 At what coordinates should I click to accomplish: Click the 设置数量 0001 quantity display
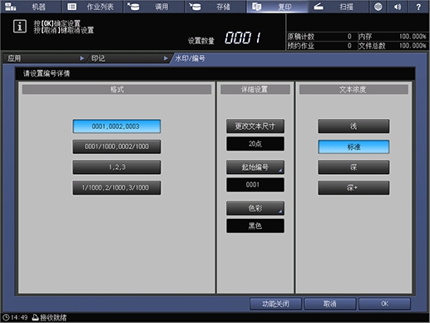[x=225, y=38]
